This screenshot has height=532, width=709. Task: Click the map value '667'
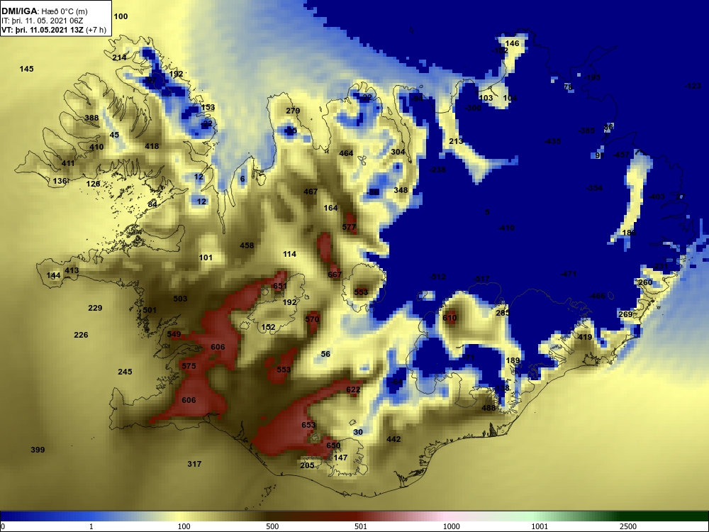click(x=335, y=275)
